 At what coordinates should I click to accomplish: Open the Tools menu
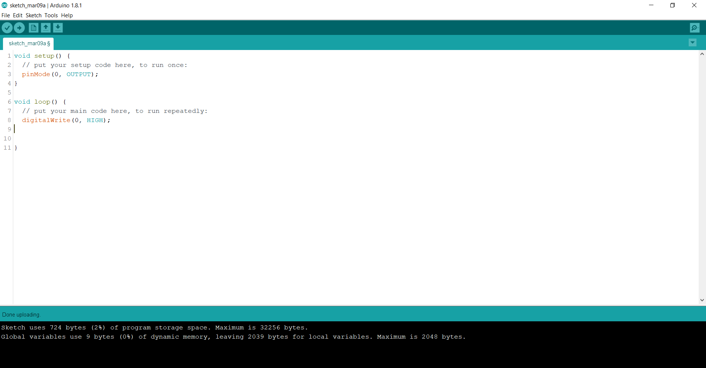pos(51,15)
